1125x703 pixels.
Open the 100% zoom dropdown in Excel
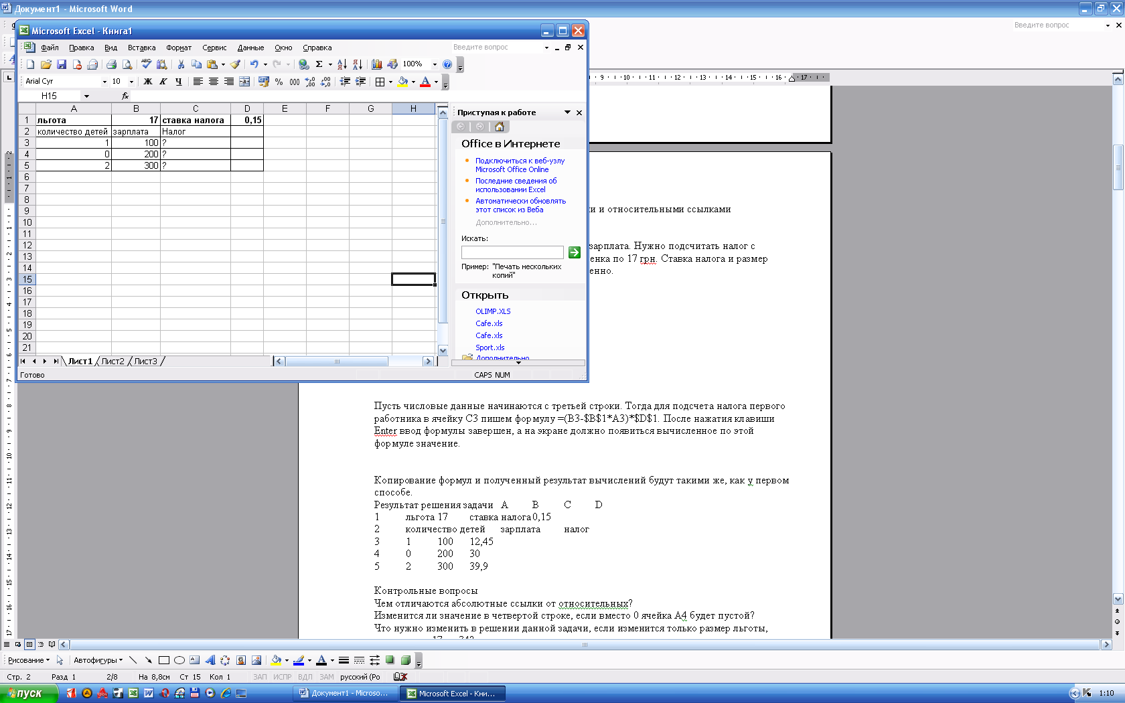click(435, 64)
